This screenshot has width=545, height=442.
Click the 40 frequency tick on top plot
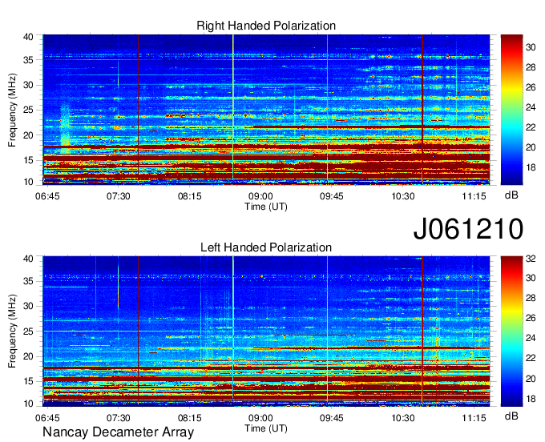point(28,37)
